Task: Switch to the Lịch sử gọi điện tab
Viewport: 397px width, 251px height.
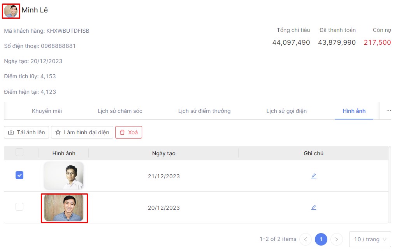Action: 286,111
